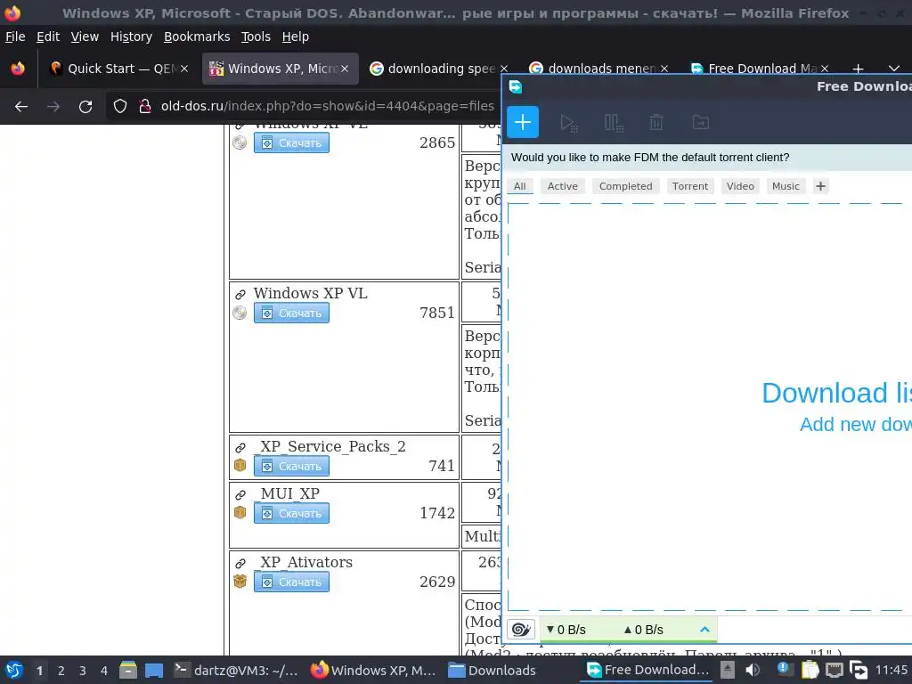This screenshot has height=684, width=912.
Task: Click link icon next to Windows XP VL
Action: 240,295
